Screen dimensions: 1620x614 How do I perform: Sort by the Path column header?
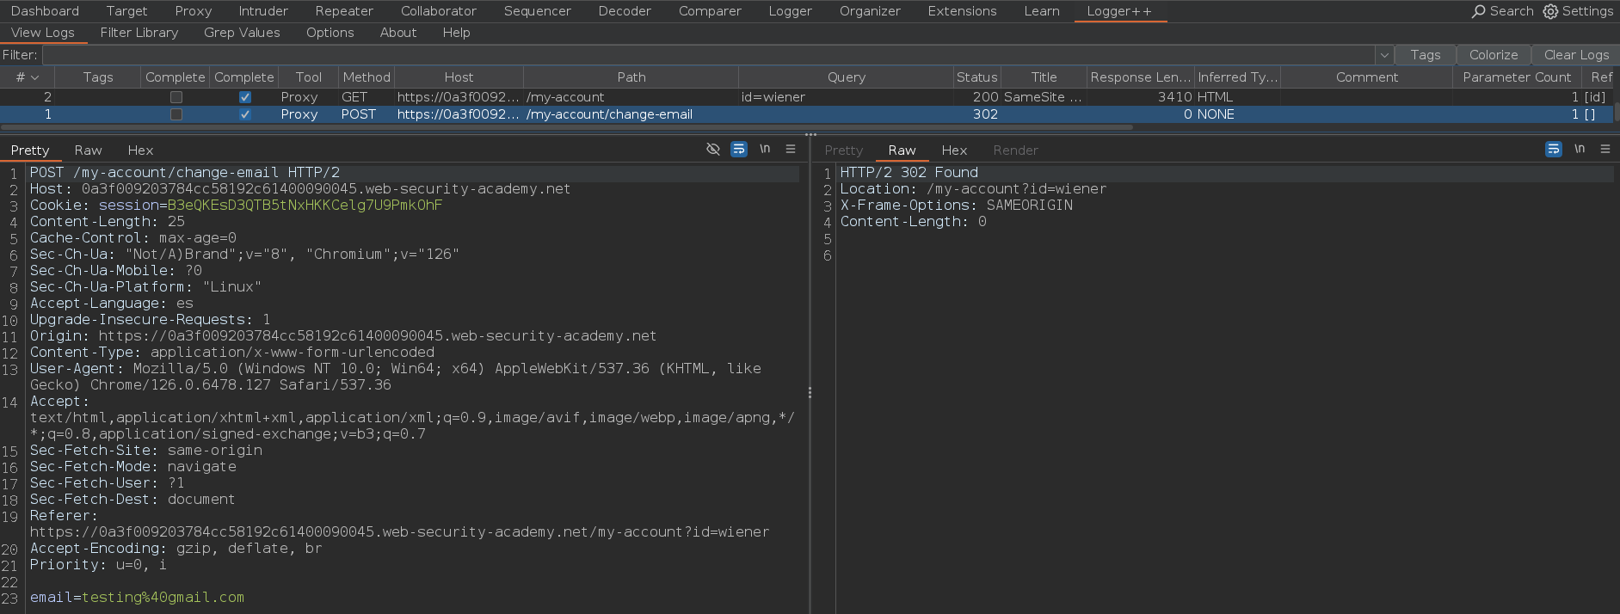[x=631, y=77]
